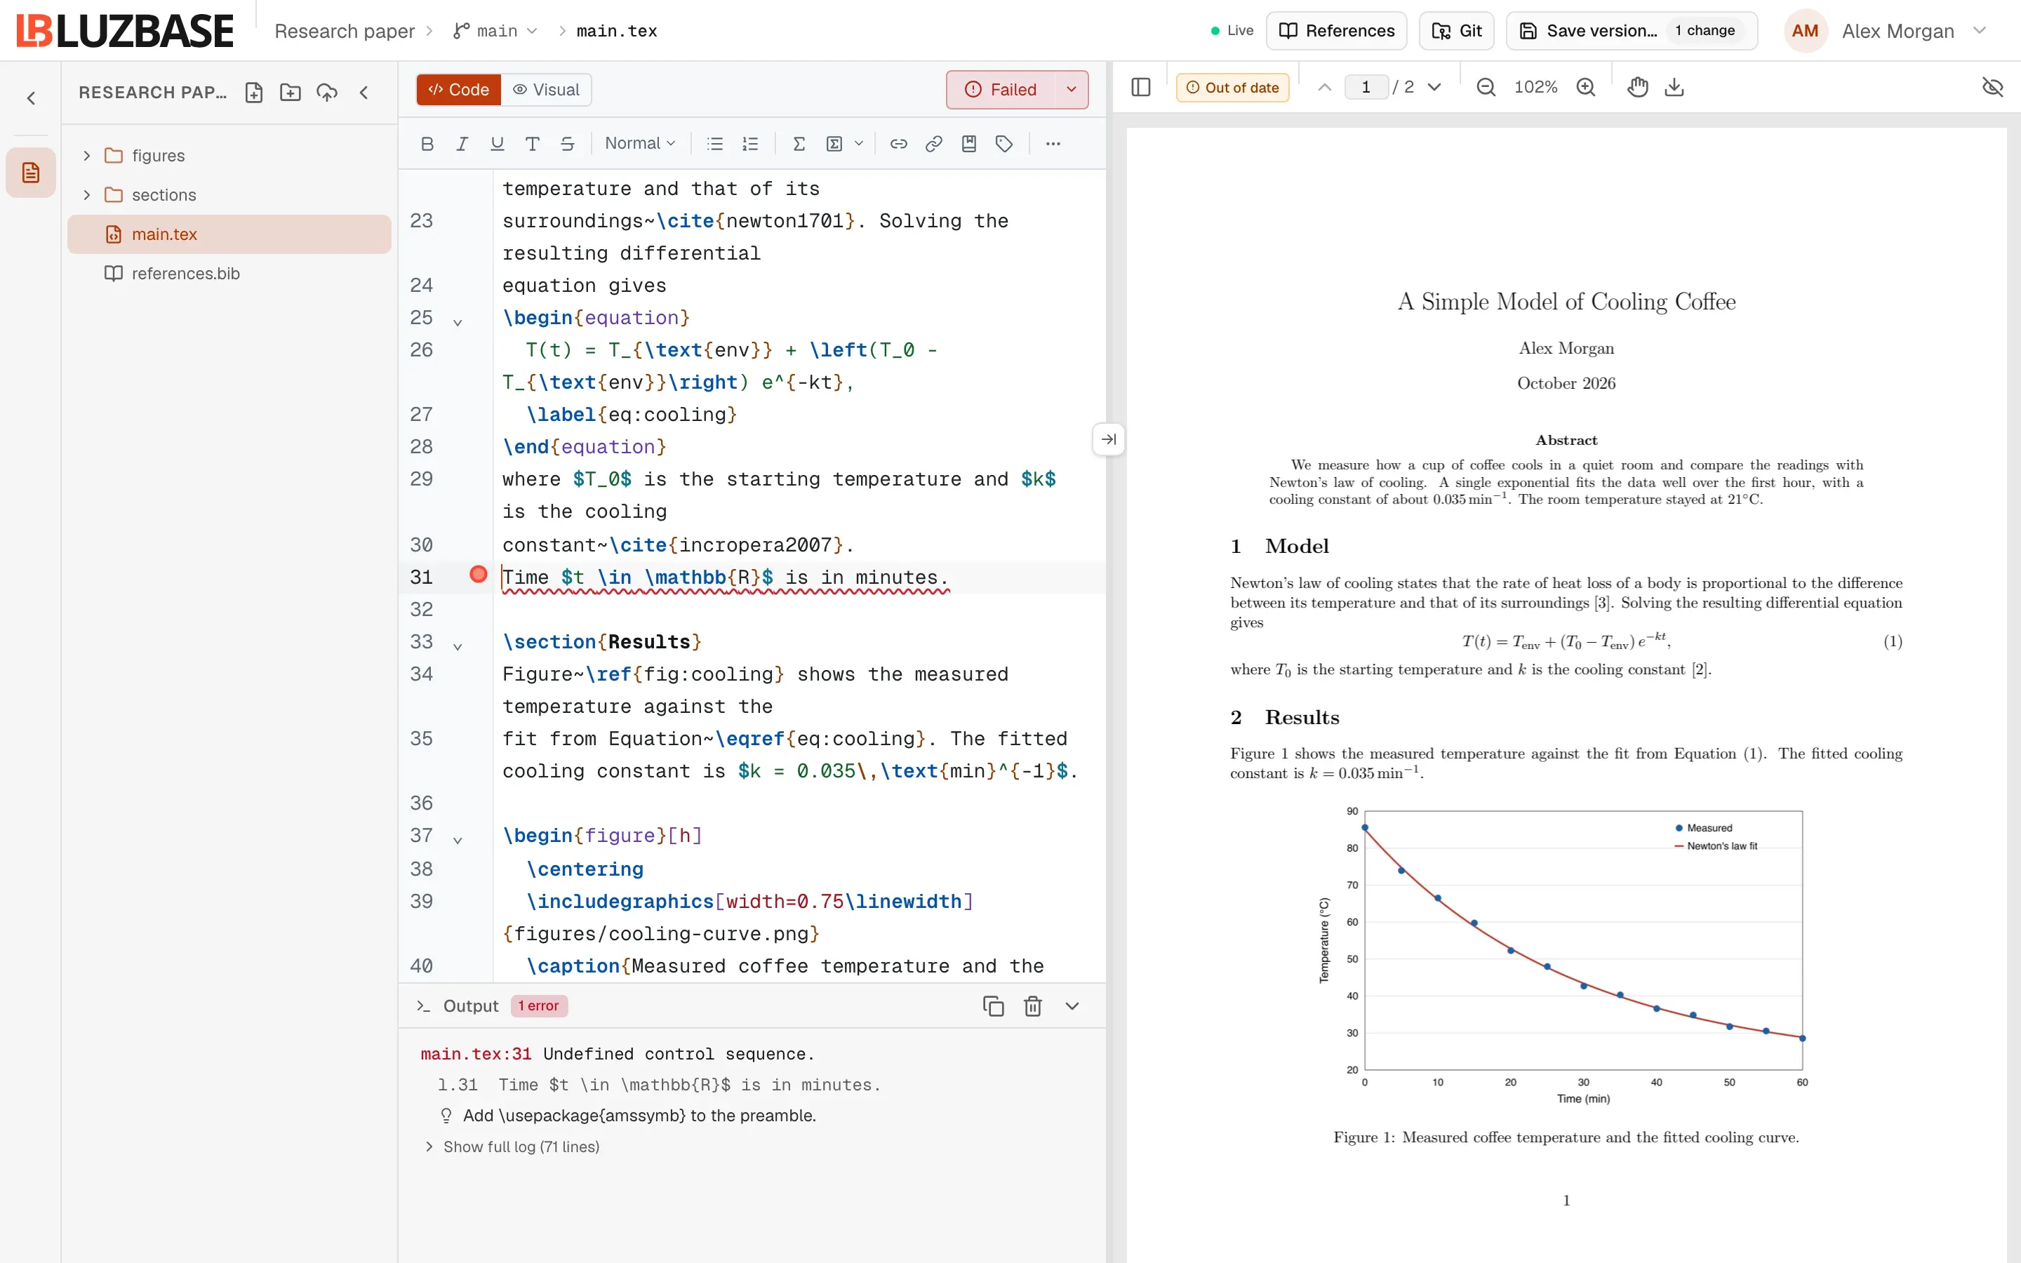Open the References panel
This screenshot has width=2021, height=1263.
(x=1336, y=31)
